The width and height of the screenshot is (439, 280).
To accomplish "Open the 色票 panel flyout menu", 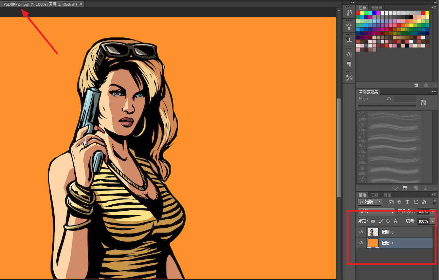I will pyautogui.click(x=434, y=7).
